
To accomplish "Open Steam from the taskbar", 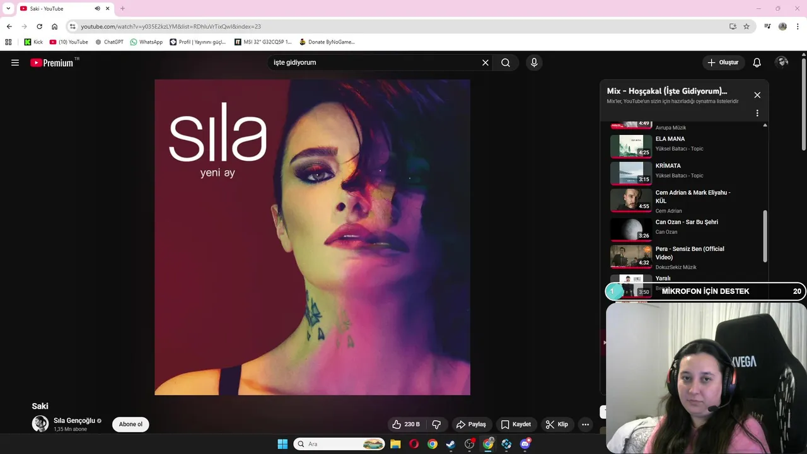I will click(451, 444).
